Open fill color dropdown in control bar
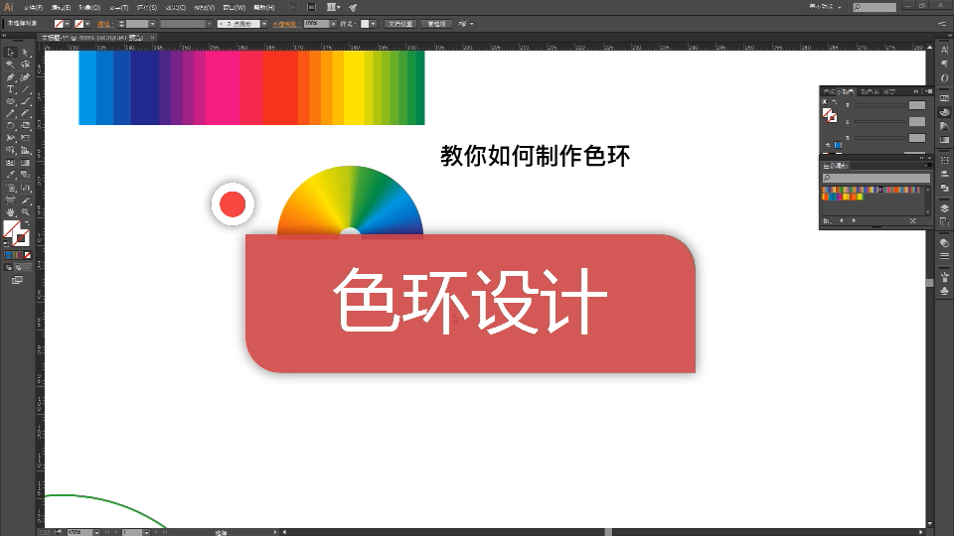Viewport: 954px width, 536px height. click(x=67, y=24)
